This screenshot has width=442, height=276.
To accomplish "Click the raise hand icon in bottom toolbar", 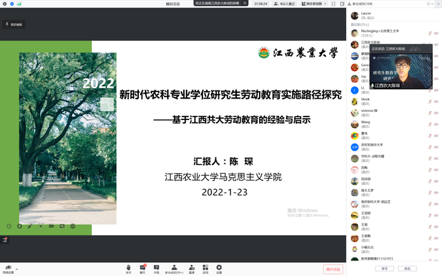I will coord(128,267).
